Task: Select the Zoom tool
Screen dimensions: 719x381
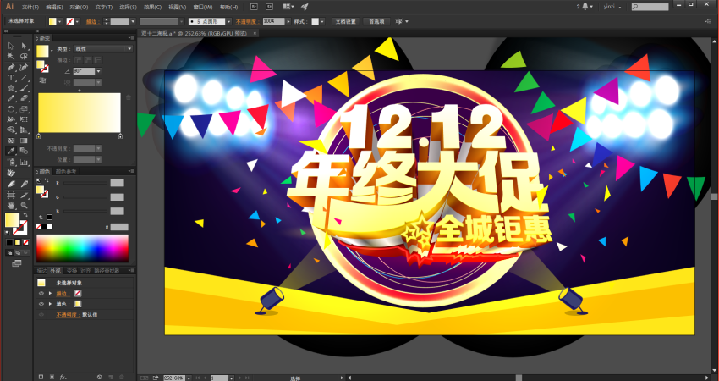Action: (x=24, y=206)
